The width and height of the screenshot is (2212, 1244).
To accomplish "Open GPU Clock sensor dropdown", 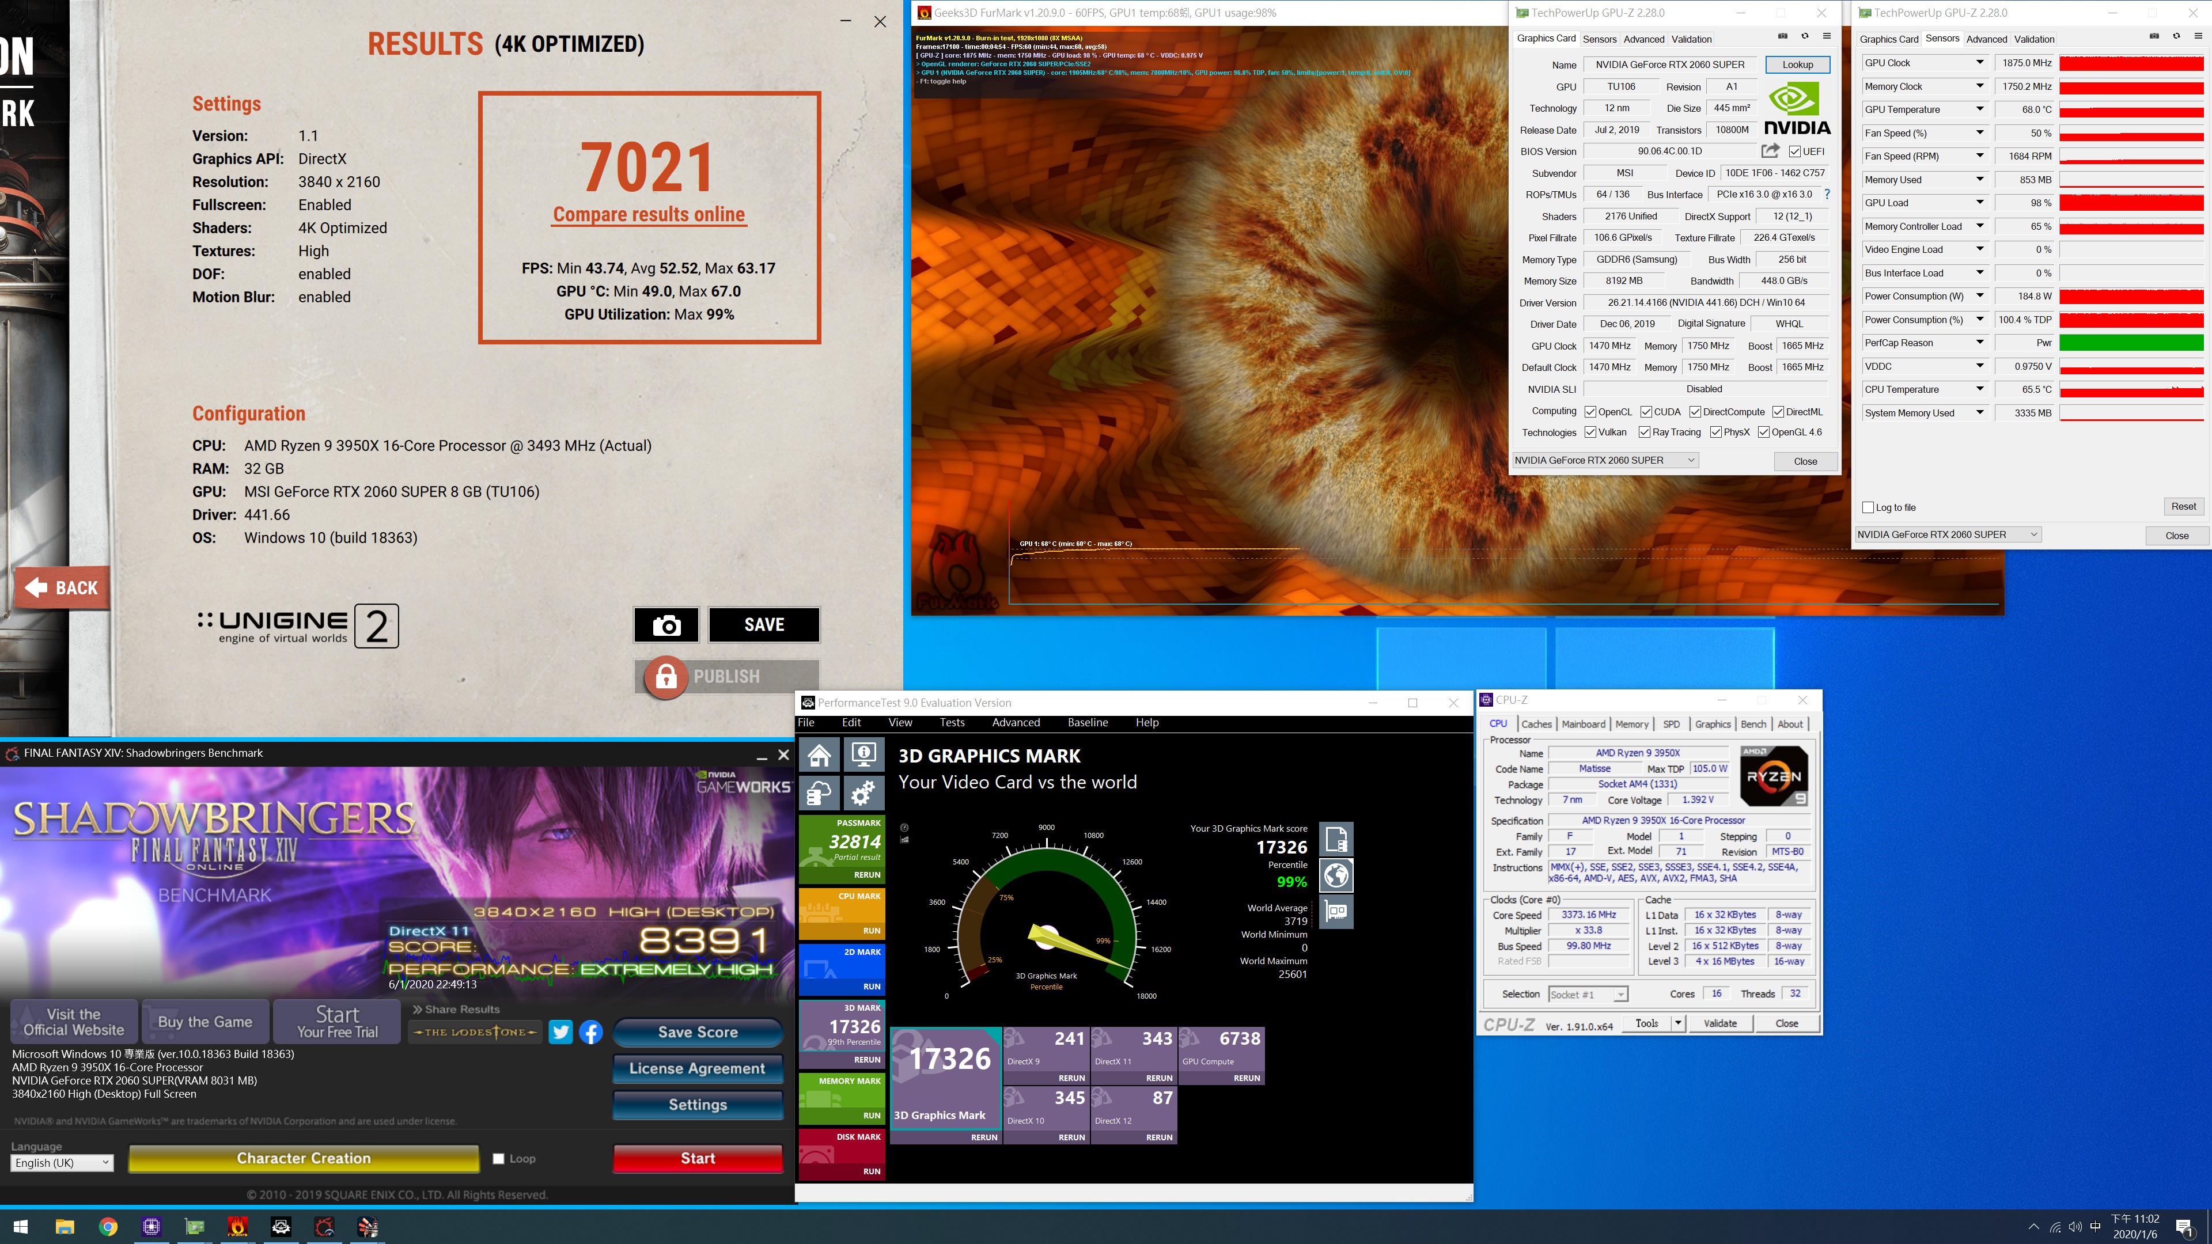I will tap(1980, 63).
